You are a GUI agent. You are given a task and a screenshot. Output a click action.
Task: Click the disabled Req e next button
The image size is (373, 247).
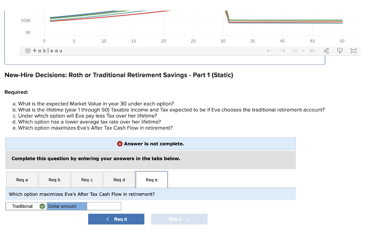[x=179, y=219]
